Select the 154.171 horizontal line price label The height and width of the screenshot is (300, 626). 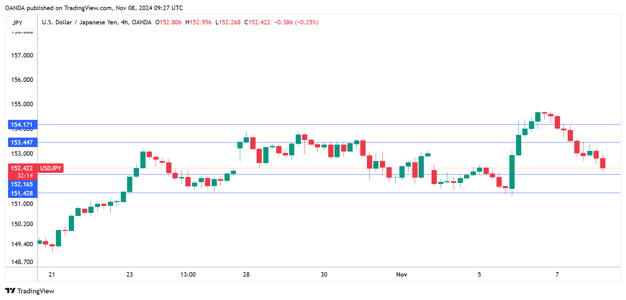[22, 125]
